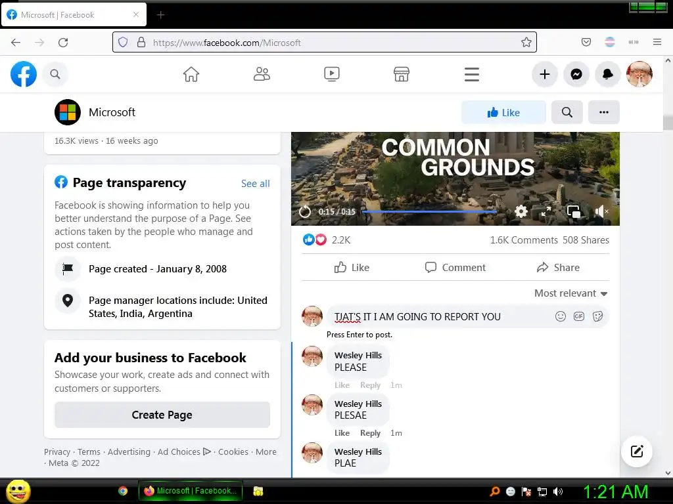673x504 pixels.
Task: Expand the Most relevant comment sort
Action: click(571, 293)
